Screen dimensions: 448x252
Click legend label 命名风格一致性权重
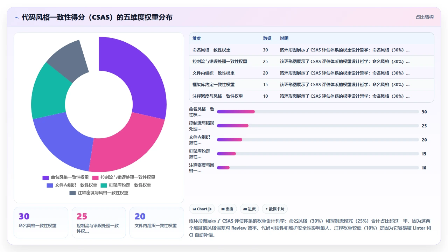pos(70,177)
